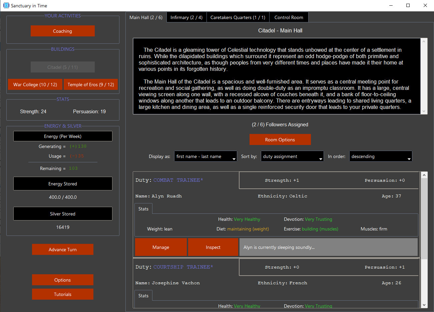Viewport: 434px width, 312px height.
Task: Open the Sort by duty assignment dropdown
Action: (x=292, y=156)
